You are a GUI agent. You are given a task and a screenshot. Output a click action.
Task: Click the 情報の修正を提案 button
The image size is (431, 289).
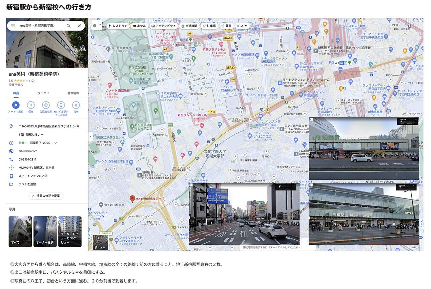click(46, 196)
